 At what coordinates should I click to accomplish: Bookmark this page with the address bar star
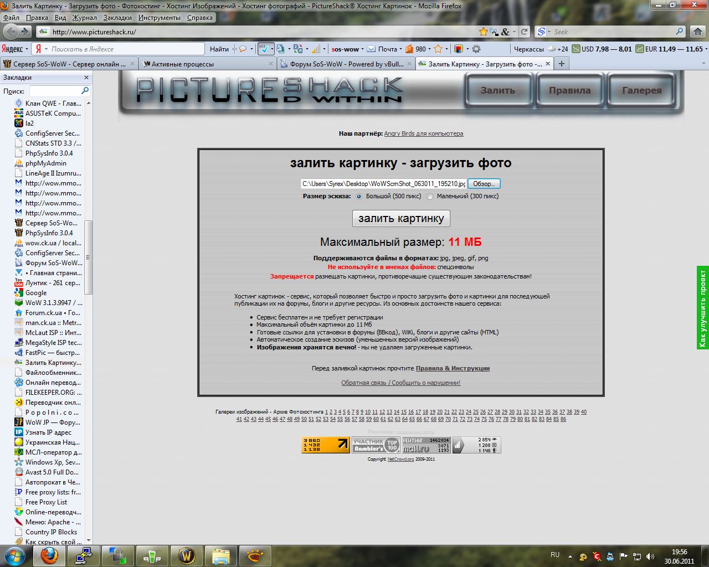click(x=484, y=32)
